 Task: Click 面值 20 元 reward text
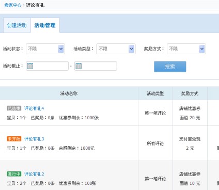pyautogui.click(x=190, y=118)
